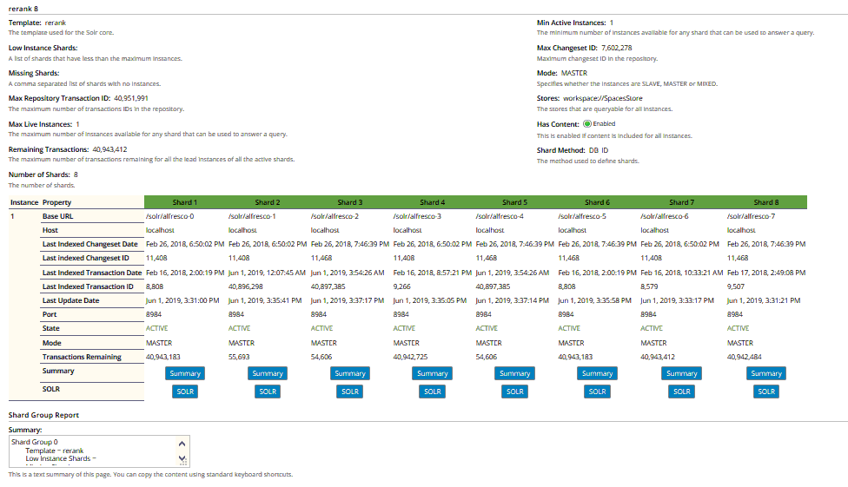Screen dimensions: 848x487
Task: Click Max Repository Transaction ID value 40,951,991
Action: (x=131, y=98)
